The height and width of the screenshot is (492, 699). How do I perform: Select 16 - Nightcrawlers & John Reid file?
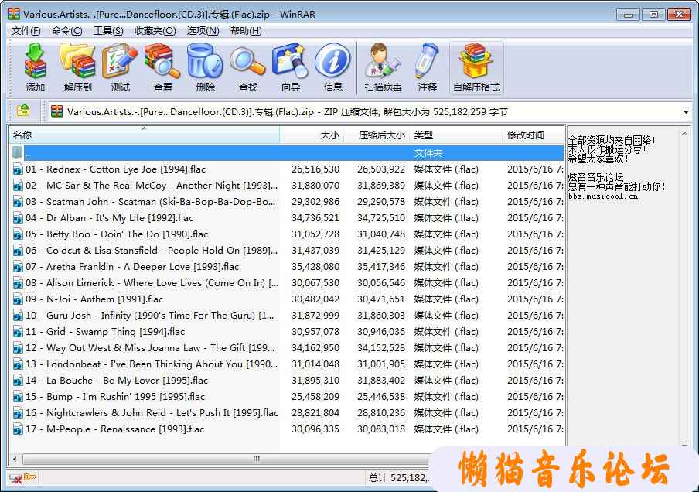pyautogui.click(x=152, y=413)
